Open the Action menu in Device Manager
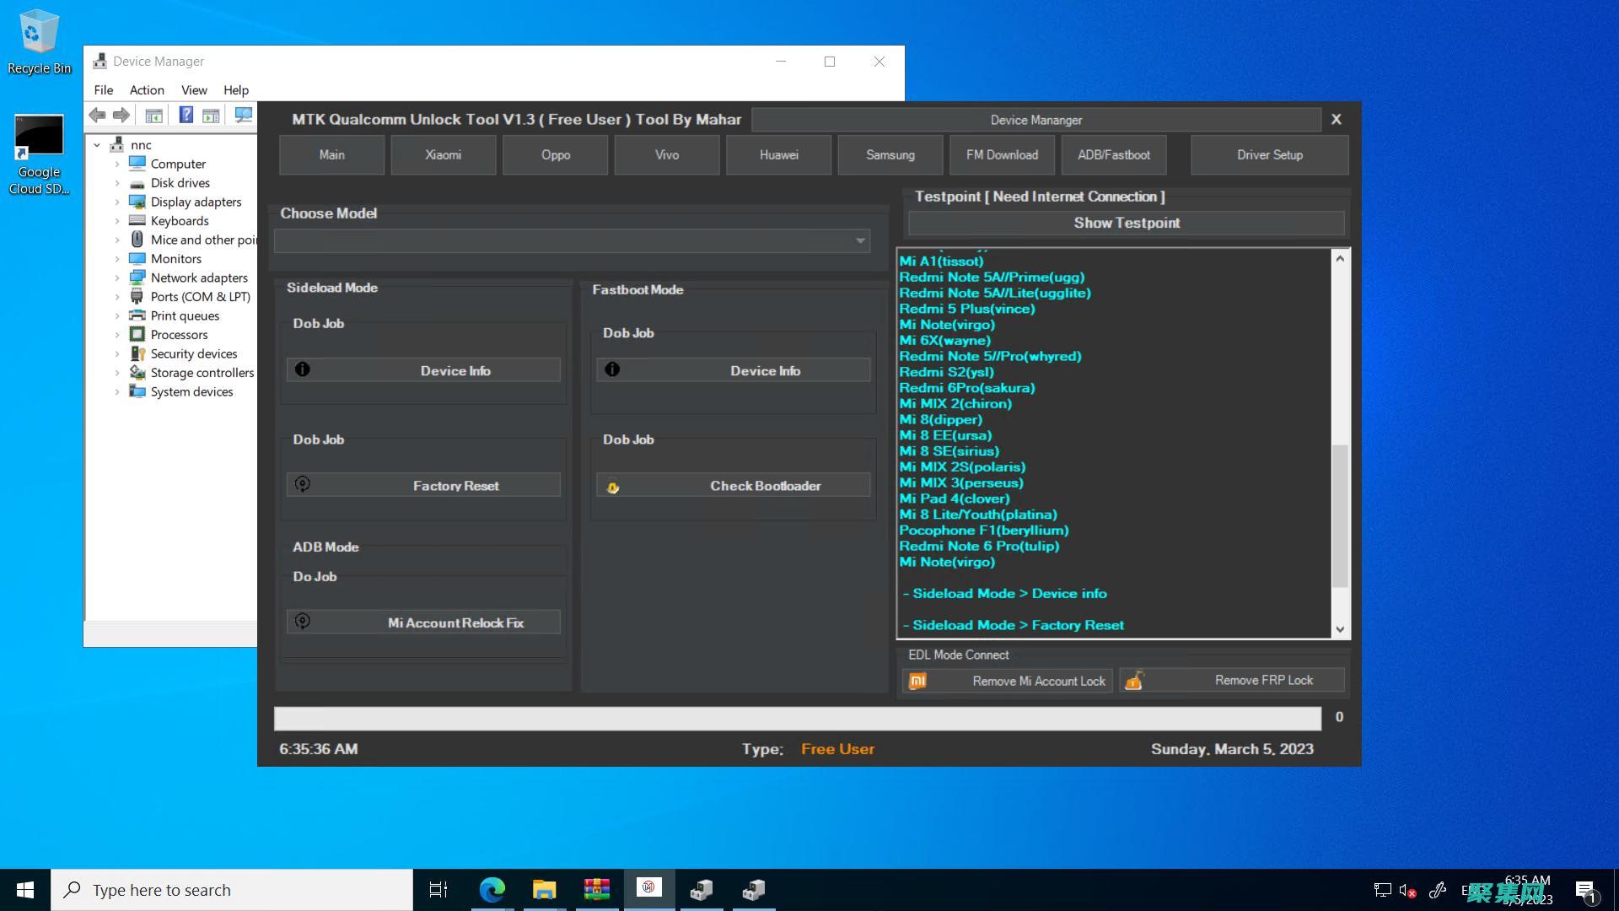This screenshot has width=1619, height=911. point(147,90)
